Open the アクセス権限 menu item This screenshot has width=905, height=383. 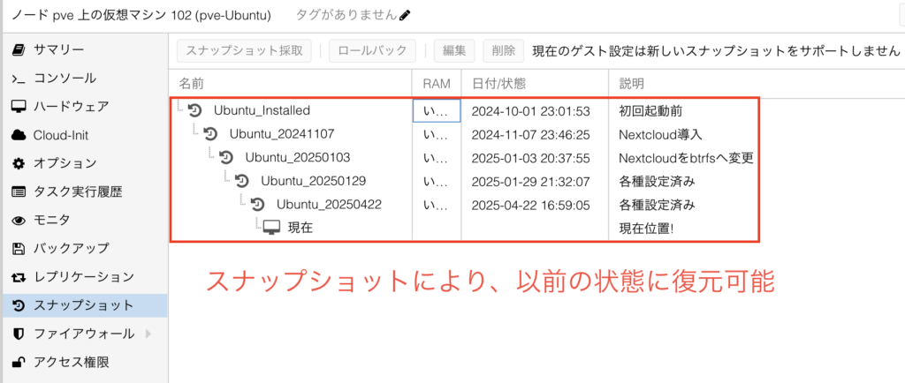[71, 362]
